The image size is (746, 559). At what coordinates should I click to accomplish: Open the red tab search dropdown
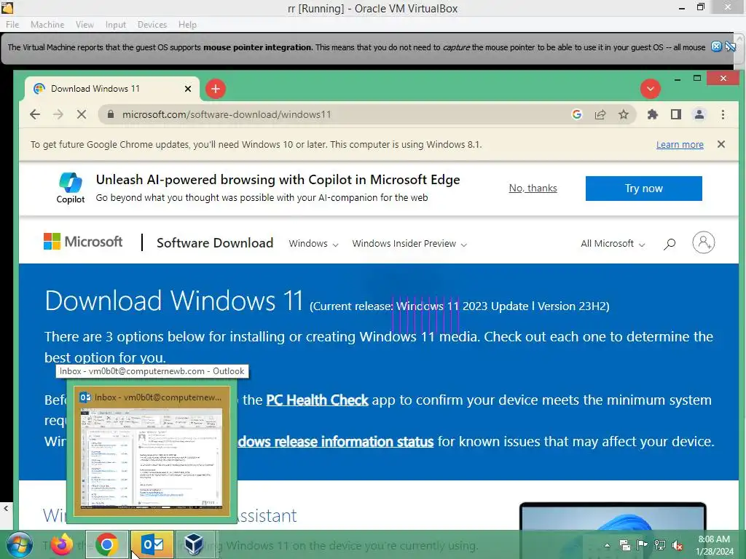point(650,89)
